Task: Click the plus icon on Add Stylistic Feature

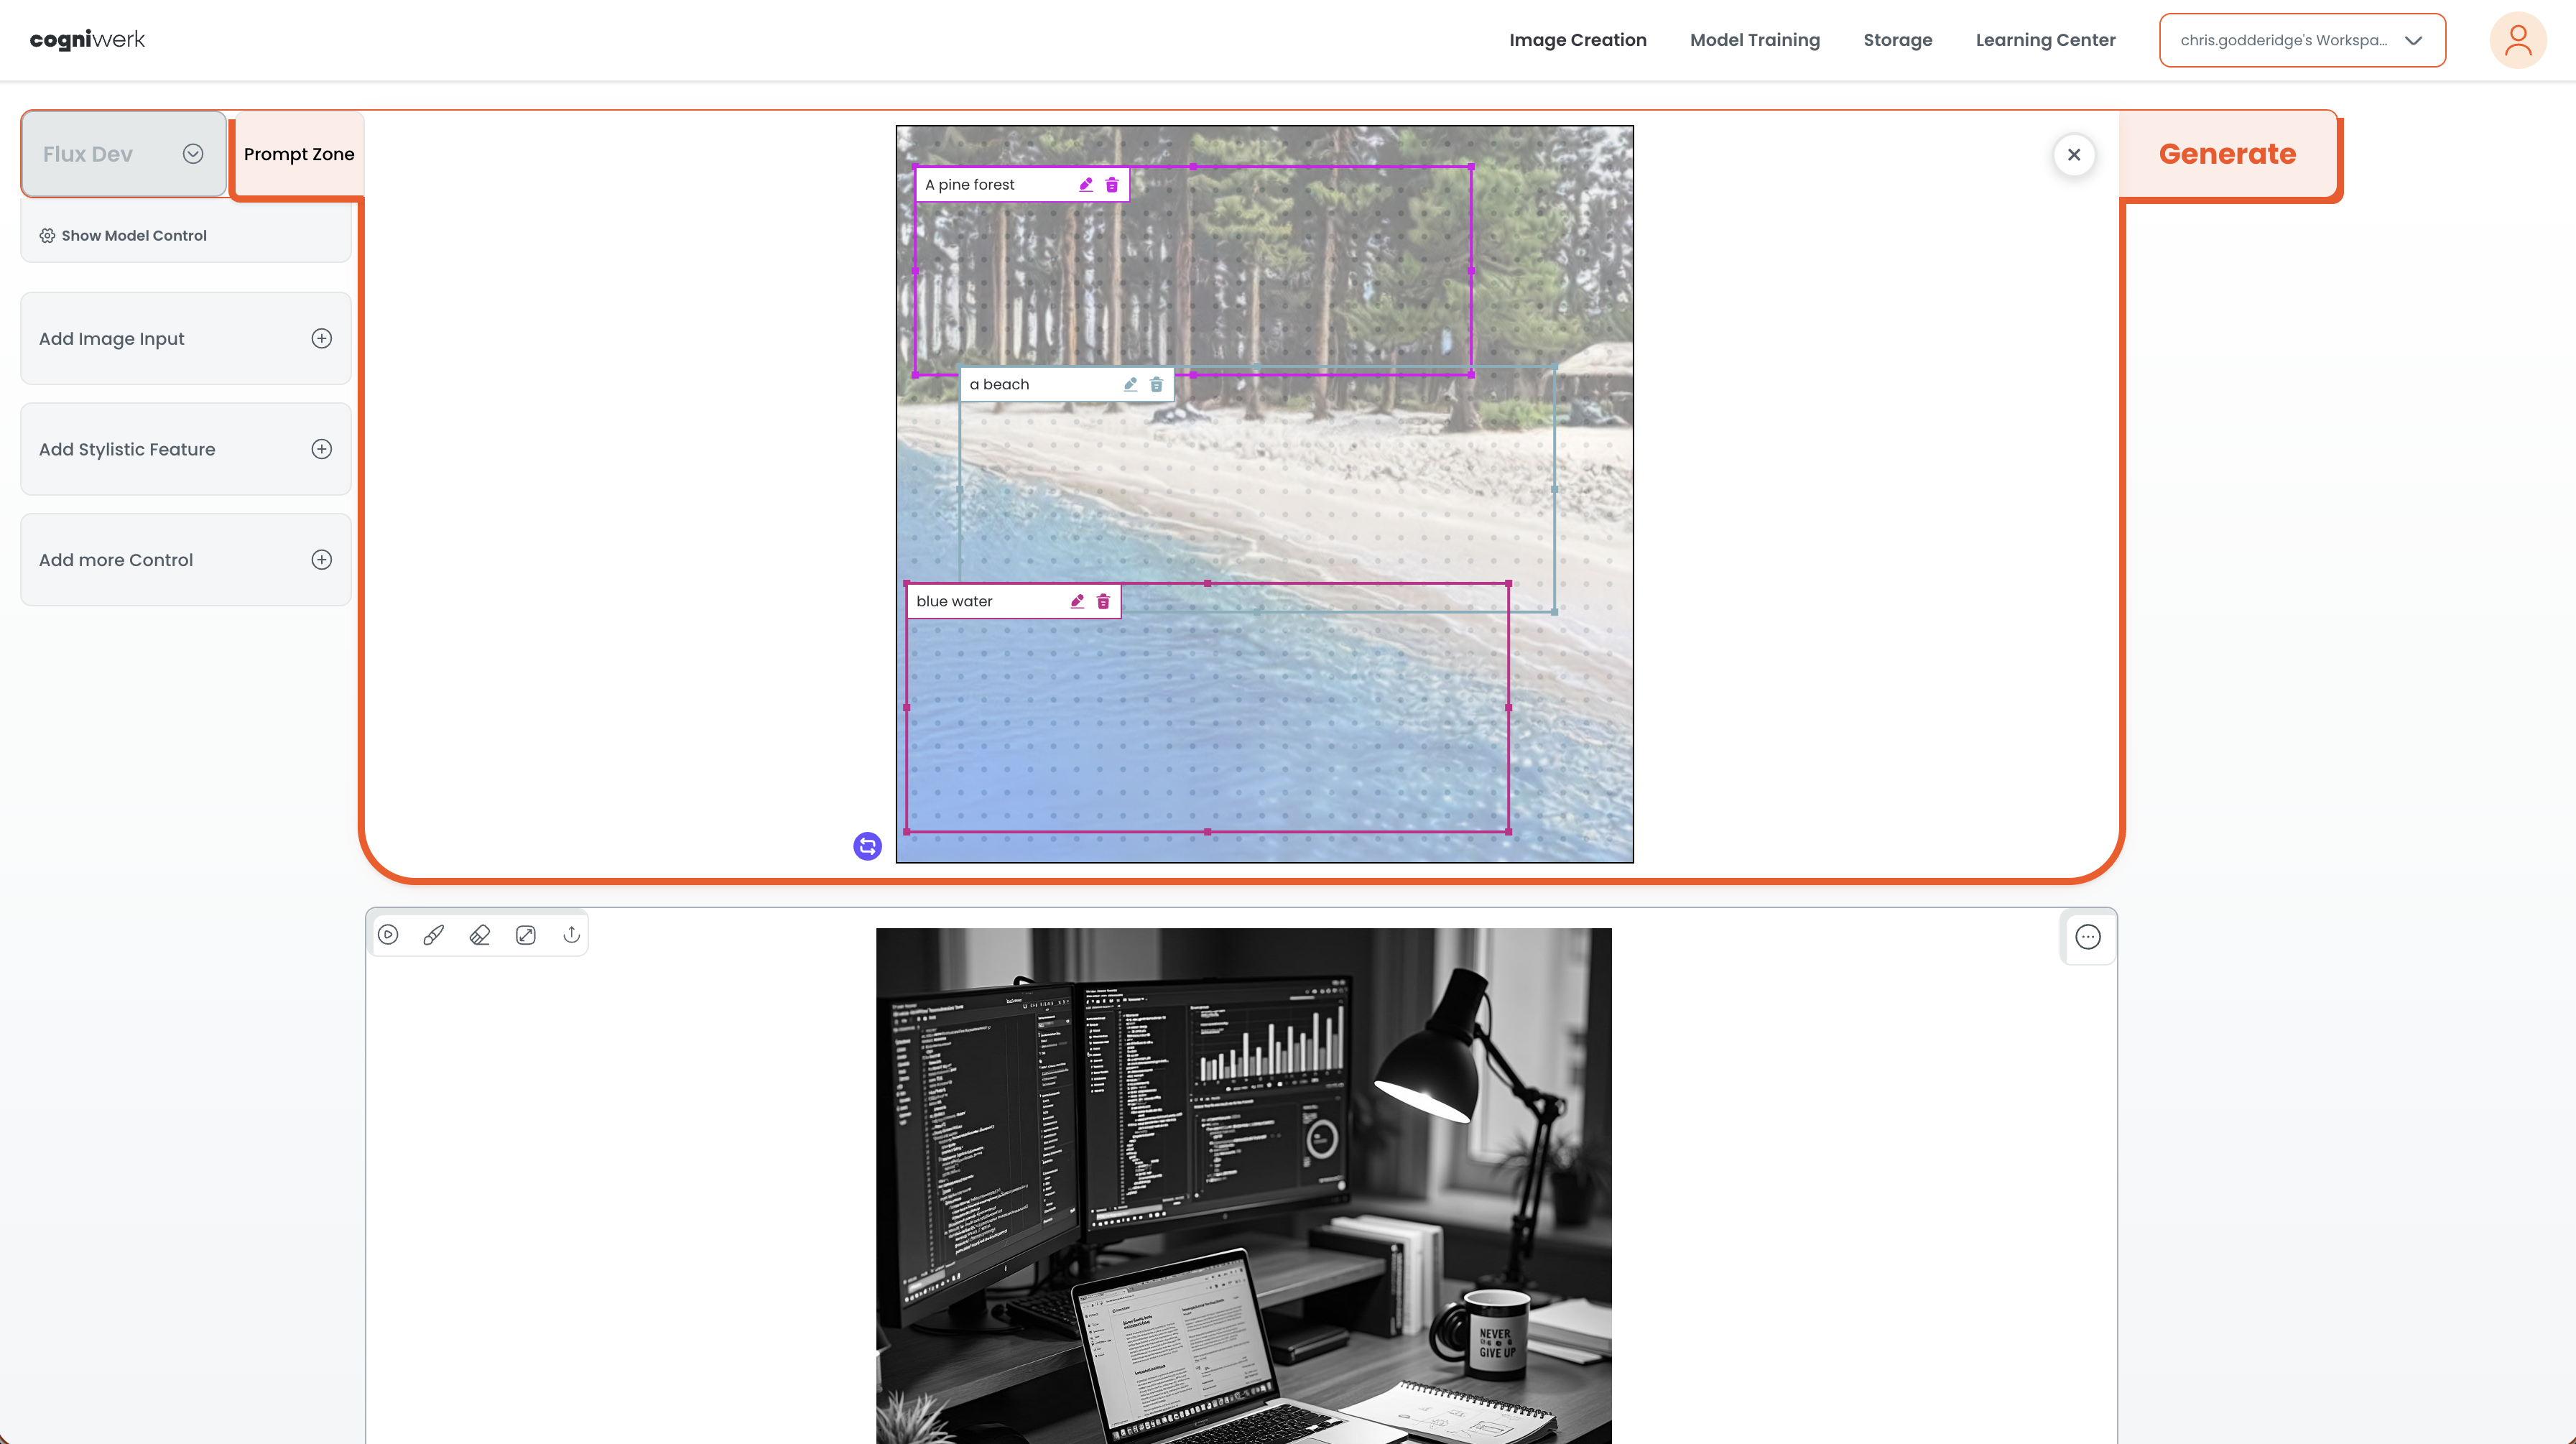Action: (x=321, y=449)
